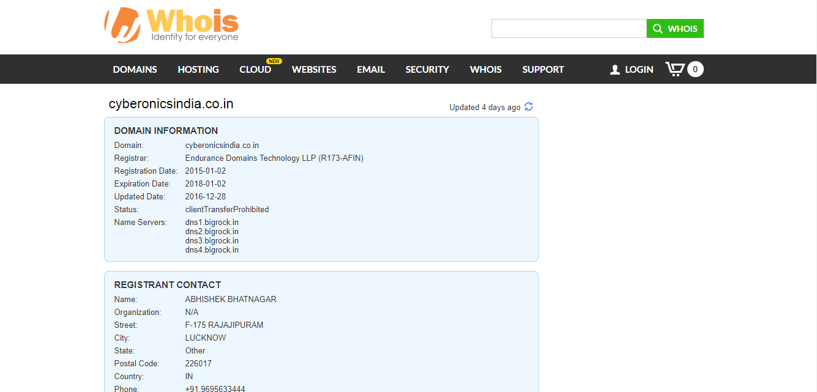This screenshot has width=817, height=392.
Task: Open the HOSTING menu
Action: point(198,70)
